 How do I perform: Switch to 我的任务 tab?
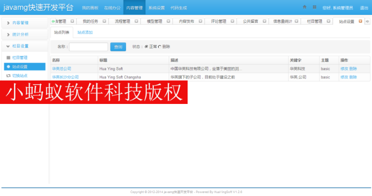coord(90,21)
